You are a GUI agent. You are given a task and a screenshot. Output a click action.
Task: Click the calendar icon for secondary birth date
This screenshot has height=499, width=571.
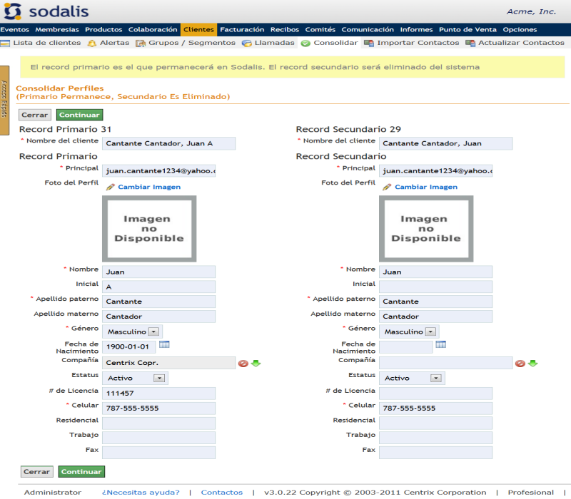point(441,345)
